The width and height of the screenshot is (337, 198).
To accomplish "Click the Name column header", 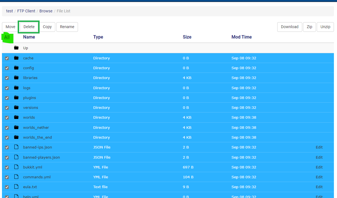I will (29, 37).
